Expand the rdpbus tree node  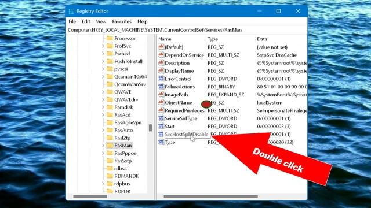pyautogui.click(x=103, y=184)
